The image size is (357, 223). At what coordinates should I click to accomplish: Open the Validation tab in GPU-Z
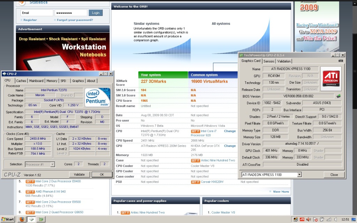pyautogui.click(x=284, y=61)
